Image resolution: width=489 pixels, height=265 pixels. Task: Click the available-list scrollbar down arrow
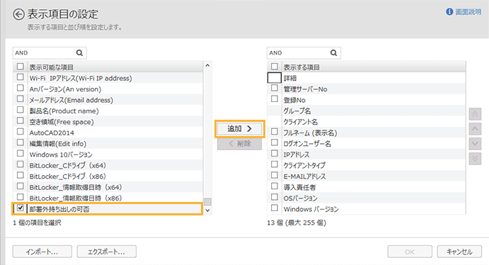[207, 210]
